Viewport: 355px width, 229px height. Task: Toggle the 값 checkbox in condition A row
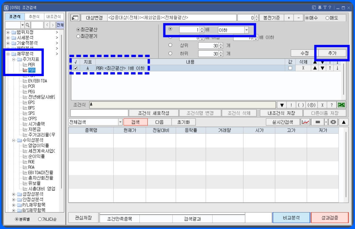coord(290,68)
